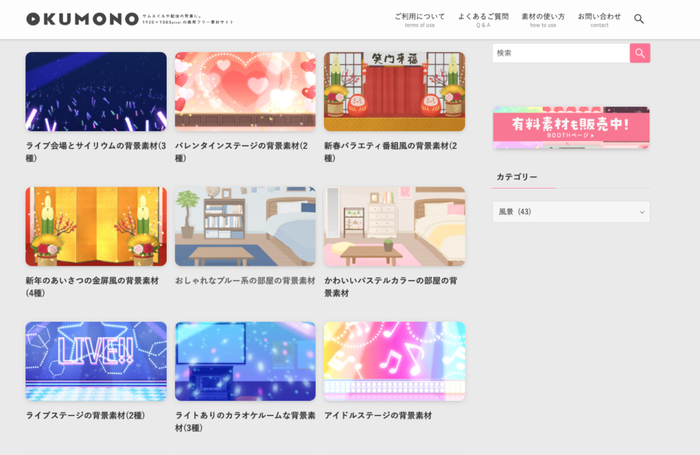This screenshot has width=700, height=455.
Task: Open よくあるご質問 Q&A menu item
Action: (x=483, y=20)
